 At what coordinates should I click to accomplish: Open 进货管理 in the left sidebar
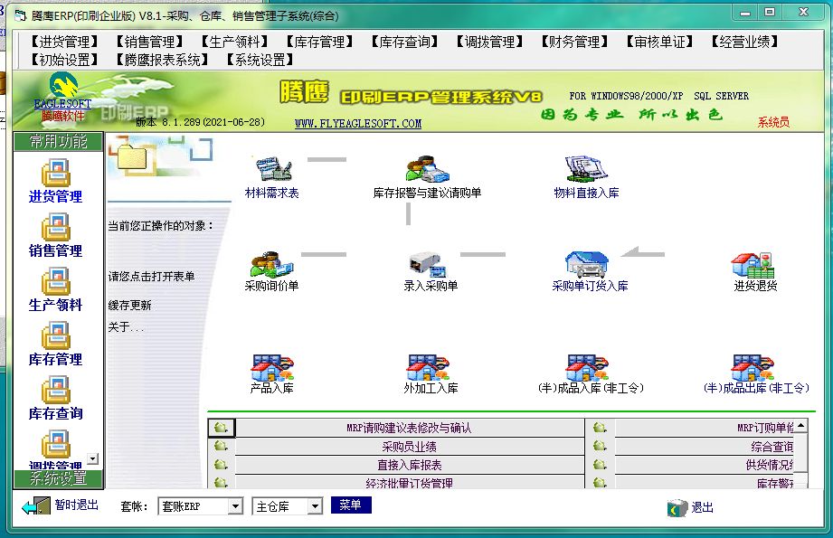(56, 181)
